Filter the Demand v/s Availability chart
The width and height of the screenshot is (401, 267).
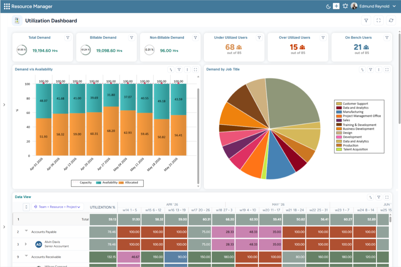pos(179,70)
